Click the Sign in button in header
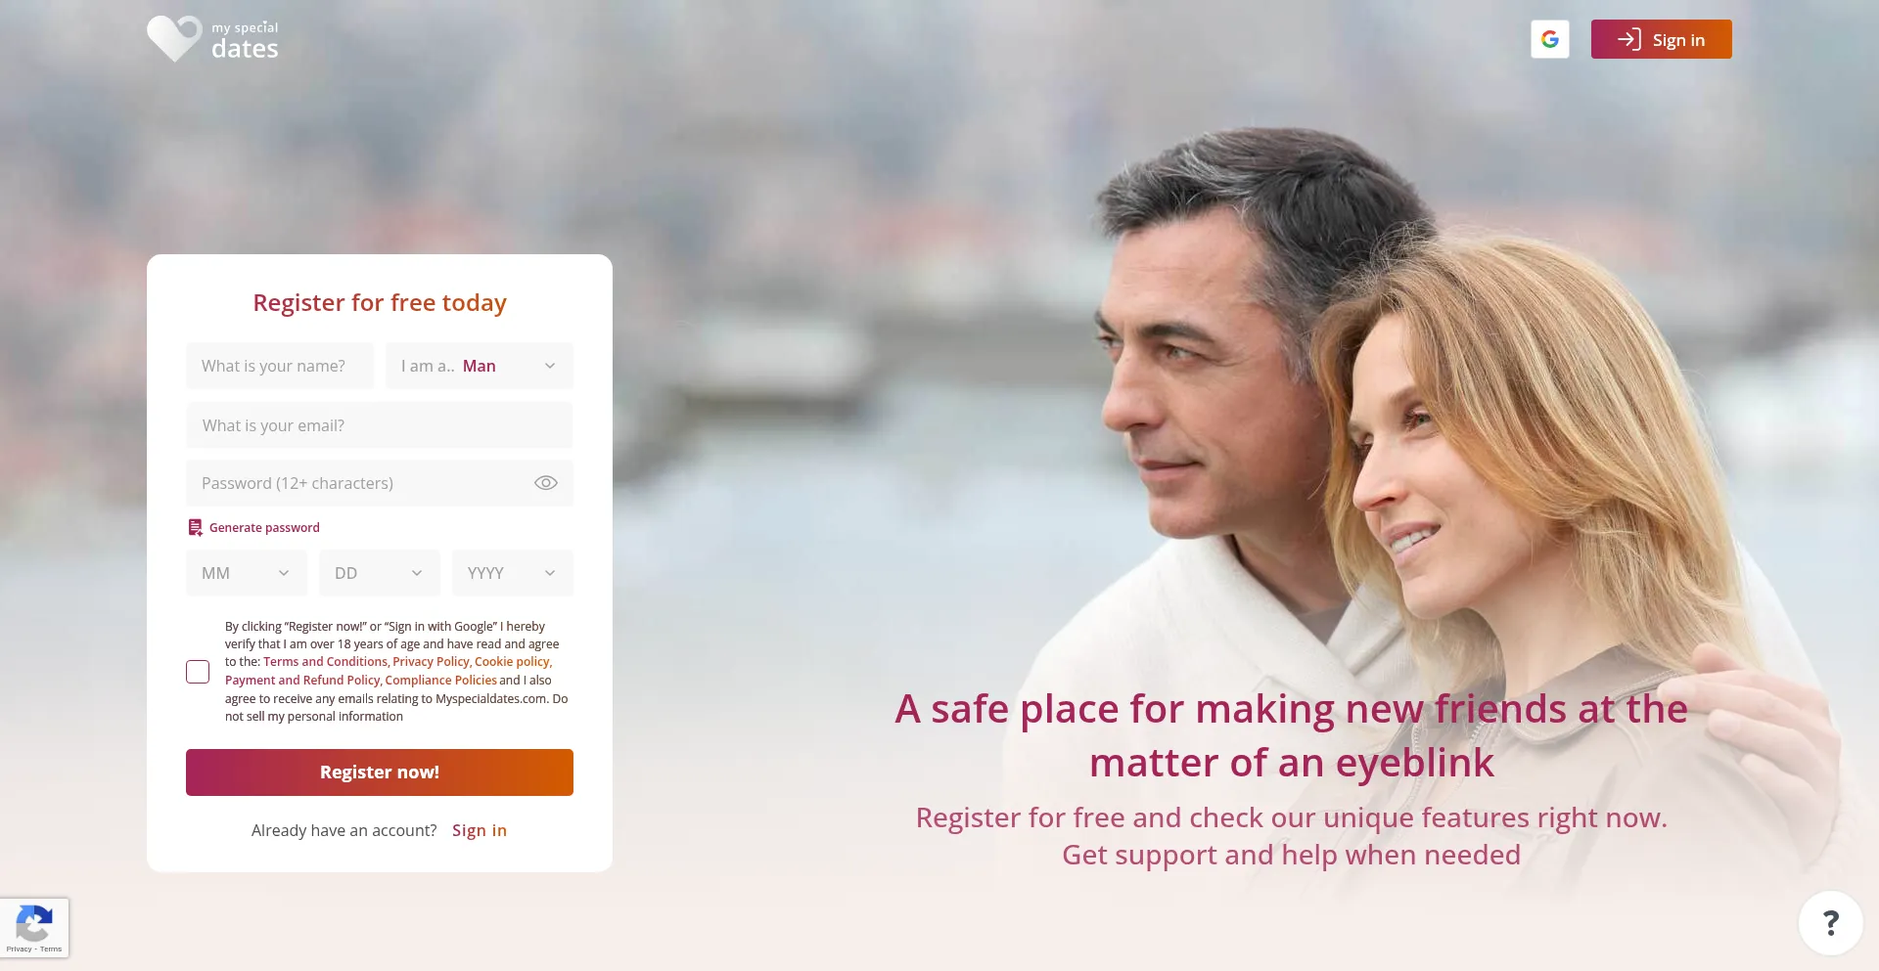The image size is (1879, 971). point(1661,39)
